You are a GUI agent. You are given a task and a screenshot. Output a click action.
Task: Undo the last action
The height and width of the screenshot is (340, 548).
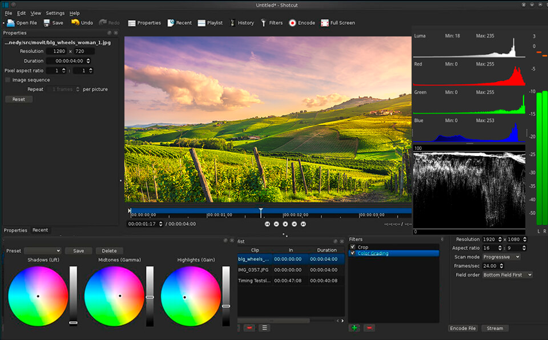[82, 23]
